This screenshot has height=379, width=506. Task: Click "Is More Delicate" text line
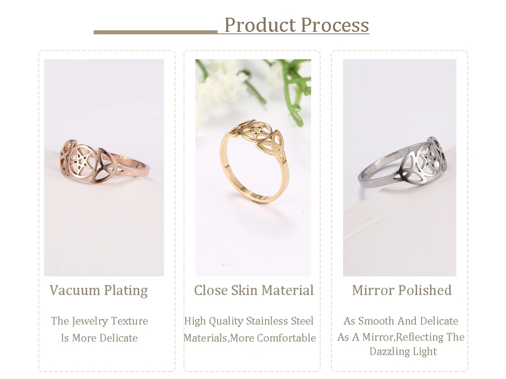pos(99,338)
